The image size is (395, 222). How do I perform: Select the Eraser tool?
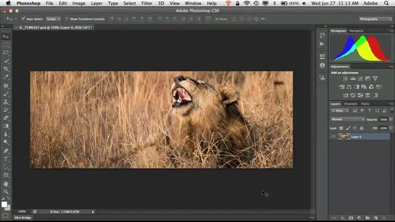coord(6,118)
